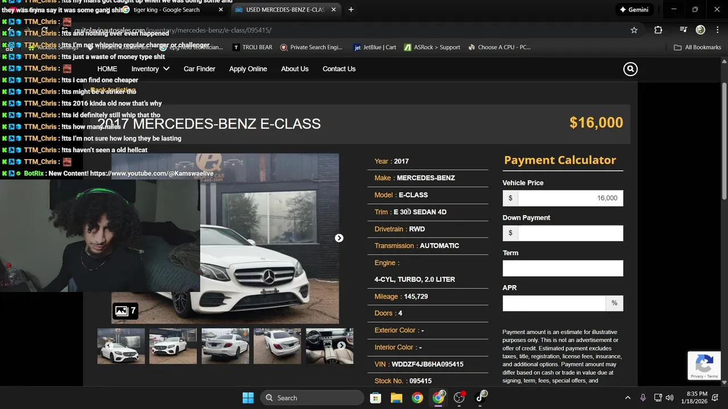Open TikTok app from taskbar

point(481,398)
